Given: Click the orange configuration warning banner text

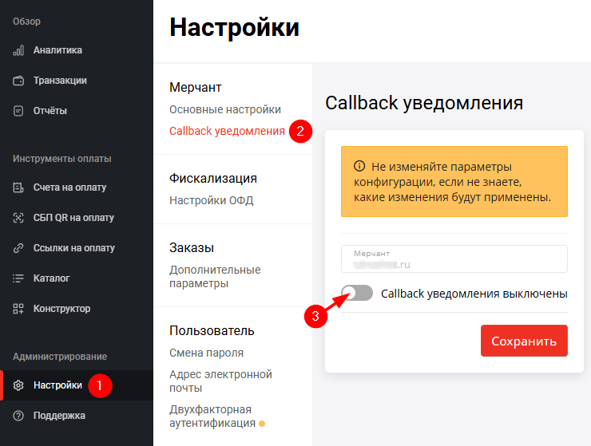Looking at the screenshot, I should pos(452,182).
